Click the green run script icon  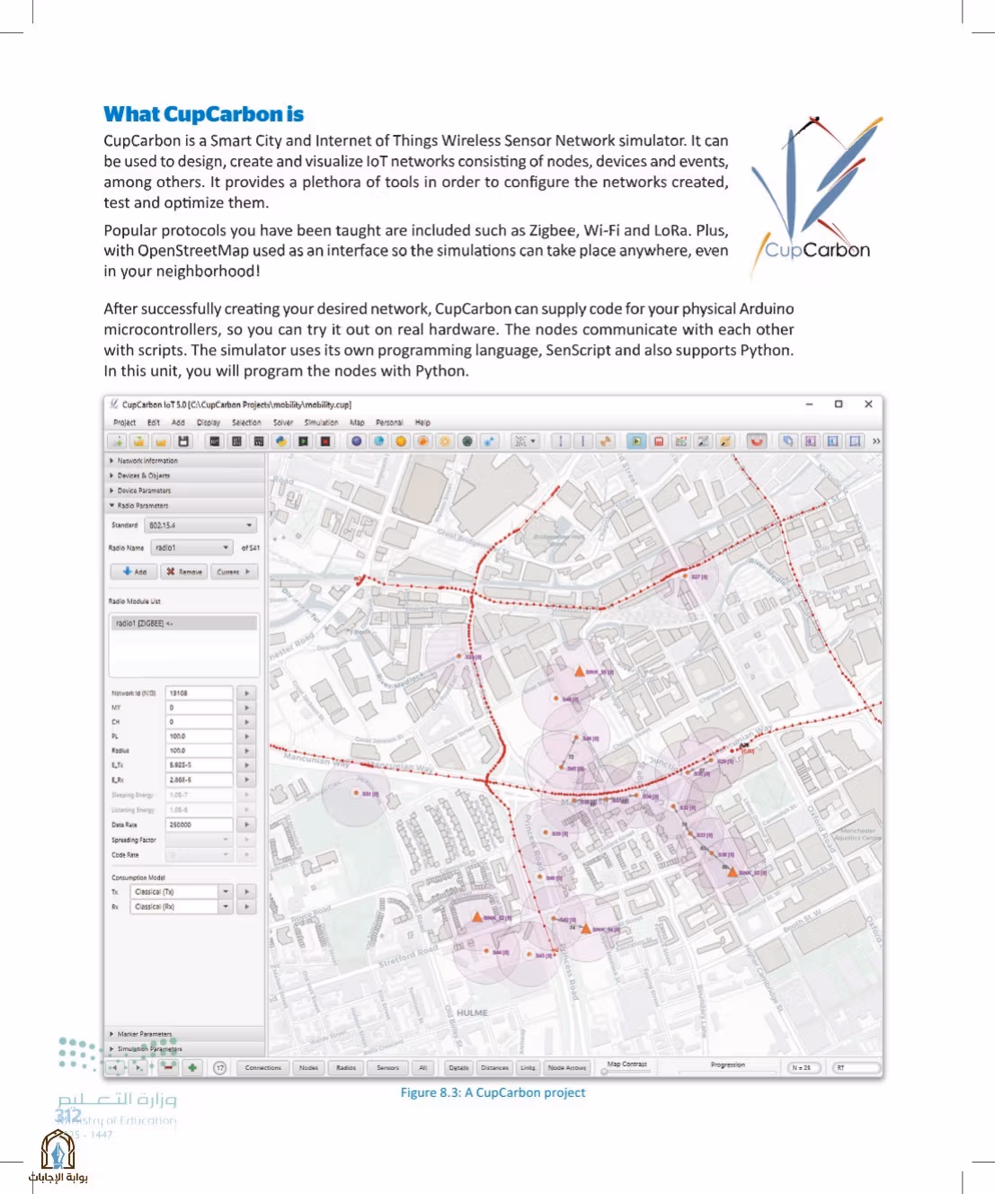click(304, 441)
